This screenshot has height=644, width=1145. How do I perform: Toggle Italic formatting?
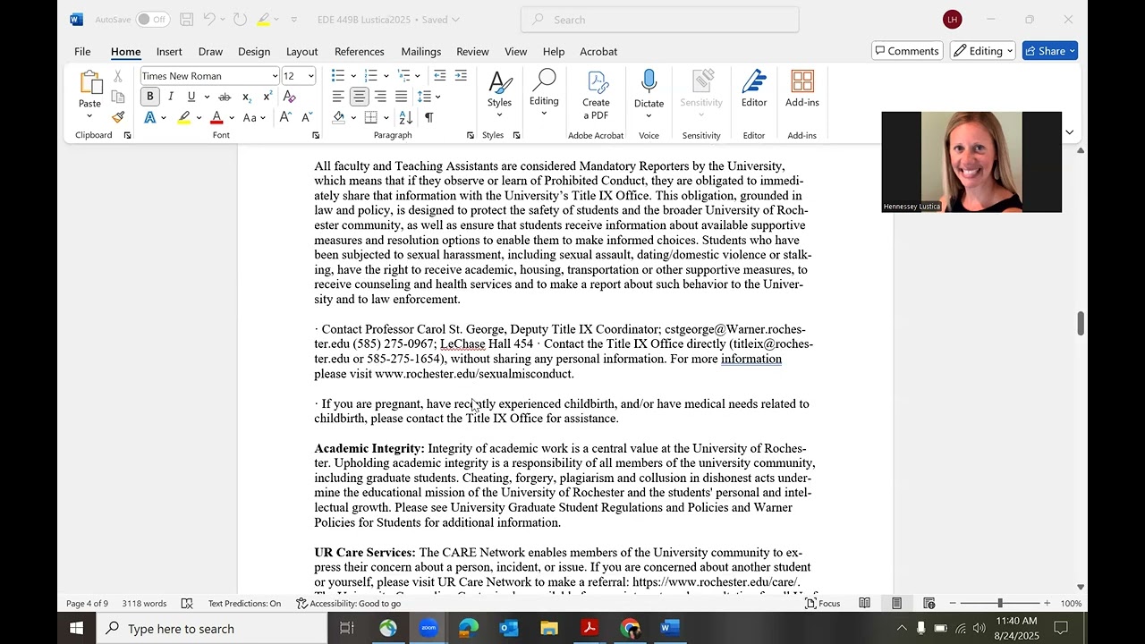(170, 97)
